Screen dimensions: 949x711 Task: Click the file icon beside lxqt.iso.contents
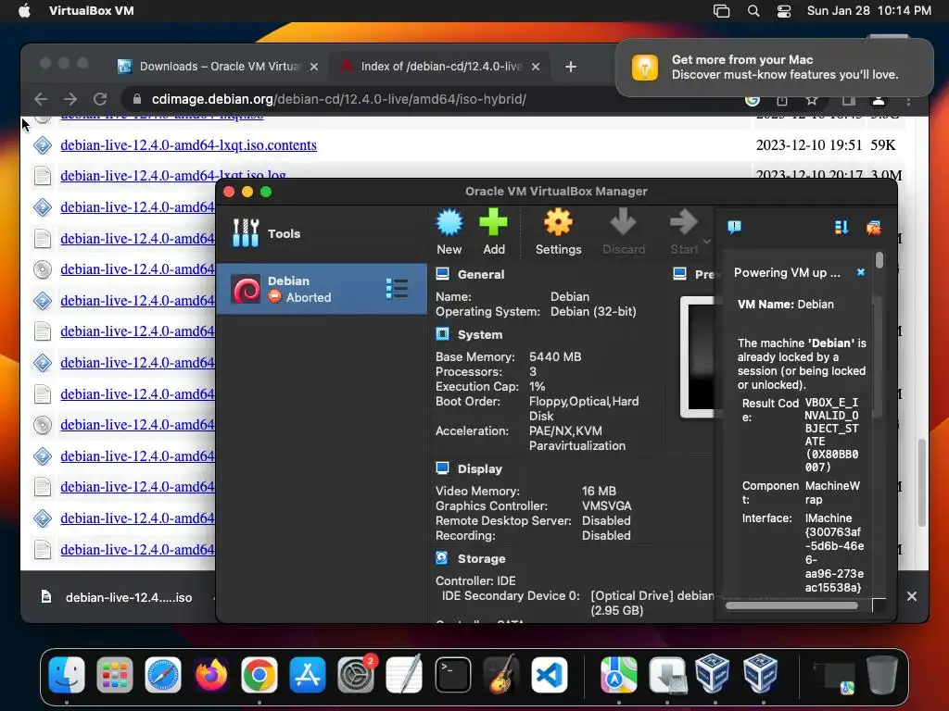(43, 145)
